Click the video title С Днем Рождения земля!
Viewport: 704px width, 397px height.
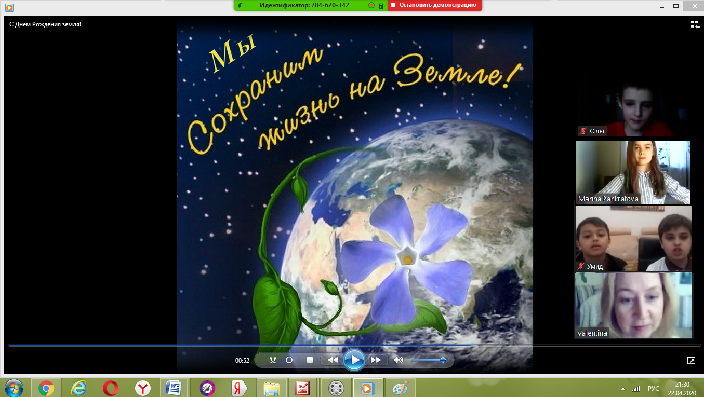(x=45, y=24)
